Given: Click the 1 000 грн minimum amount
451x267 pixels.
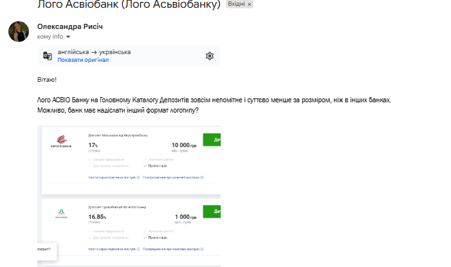Looking at the screenshot, I should pos(185,217).
